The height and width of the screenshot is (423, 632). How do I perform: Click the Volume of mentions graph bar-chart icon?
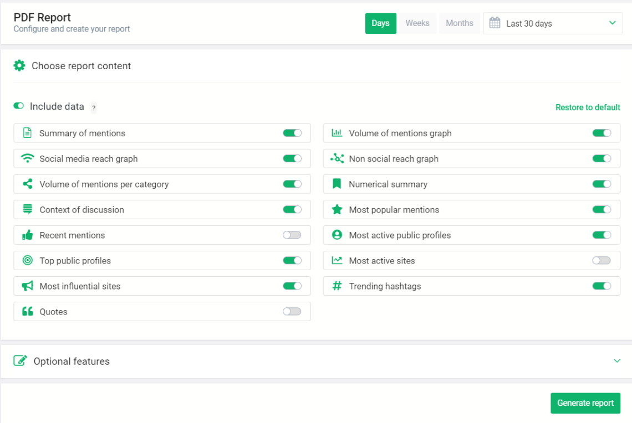[337, 133]
